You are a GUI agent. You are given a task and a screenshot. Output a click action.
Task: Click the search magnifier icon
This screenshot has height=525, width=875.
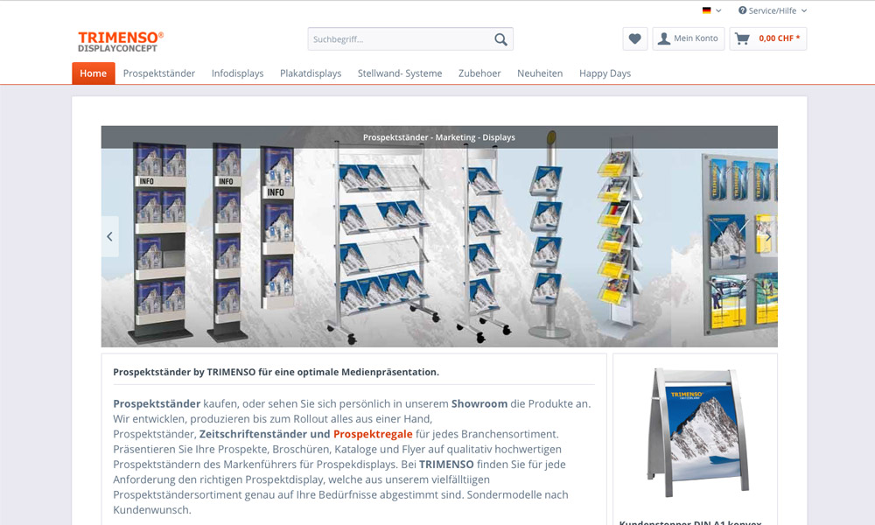click(x=500, y=39)
